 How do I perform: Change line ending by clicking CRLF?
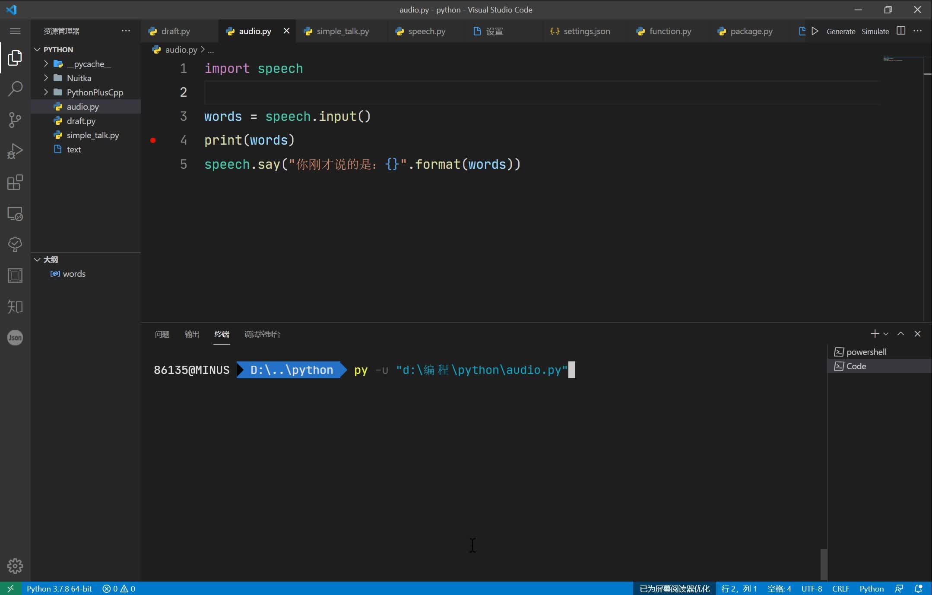840,588
